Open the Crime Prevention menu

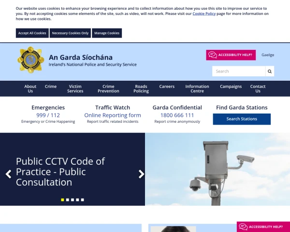[108, 88]
